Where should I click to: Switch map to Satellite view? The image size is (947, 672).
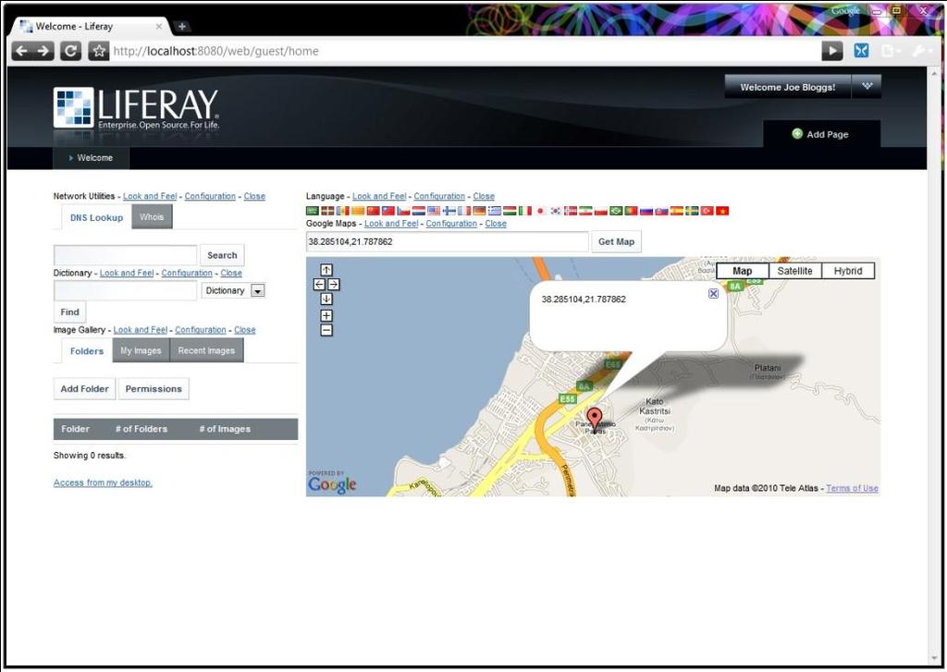(x=794, y=271)
